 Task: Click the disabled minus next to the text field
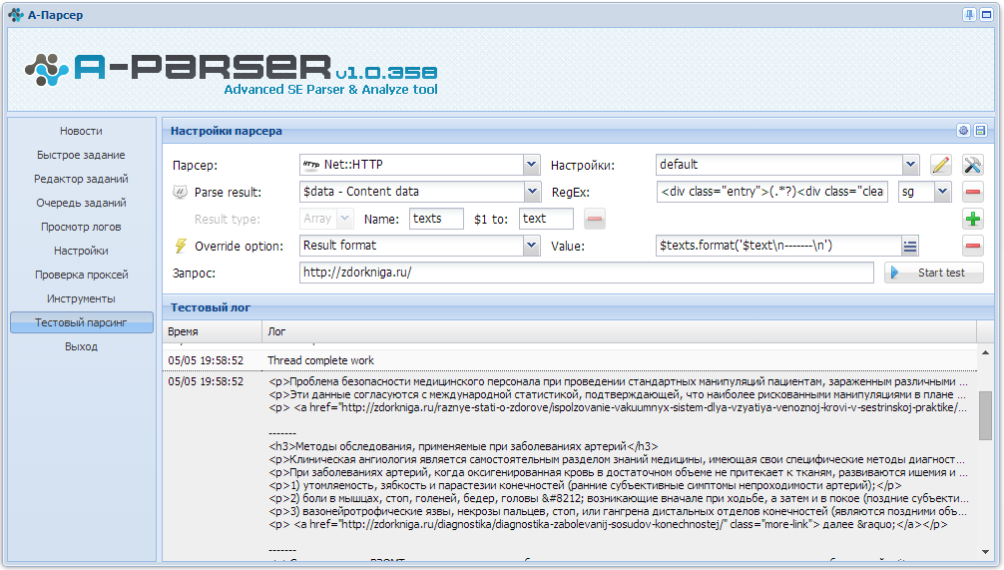(594, 219)
